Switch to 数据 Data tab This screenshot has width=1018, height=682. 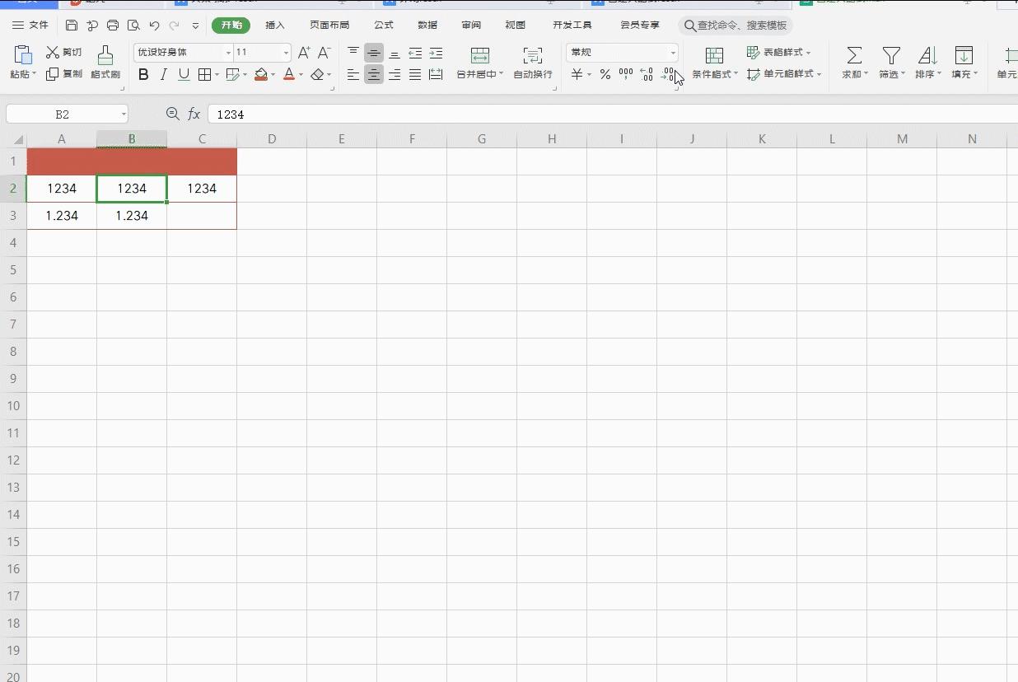[x=427, y=26]
